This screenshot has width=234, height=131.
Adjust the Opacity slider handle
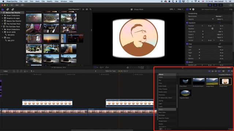tap(213, 19)
